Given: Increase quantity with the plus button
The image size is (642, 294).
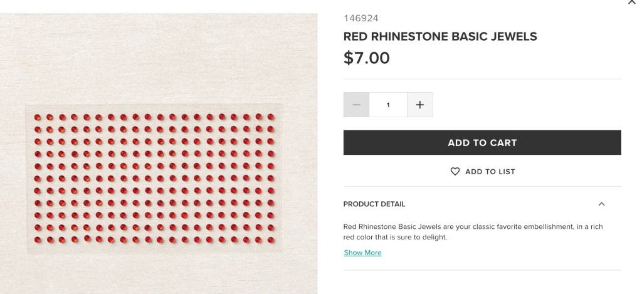Looking at the screenshot, I should coord(420,105).
